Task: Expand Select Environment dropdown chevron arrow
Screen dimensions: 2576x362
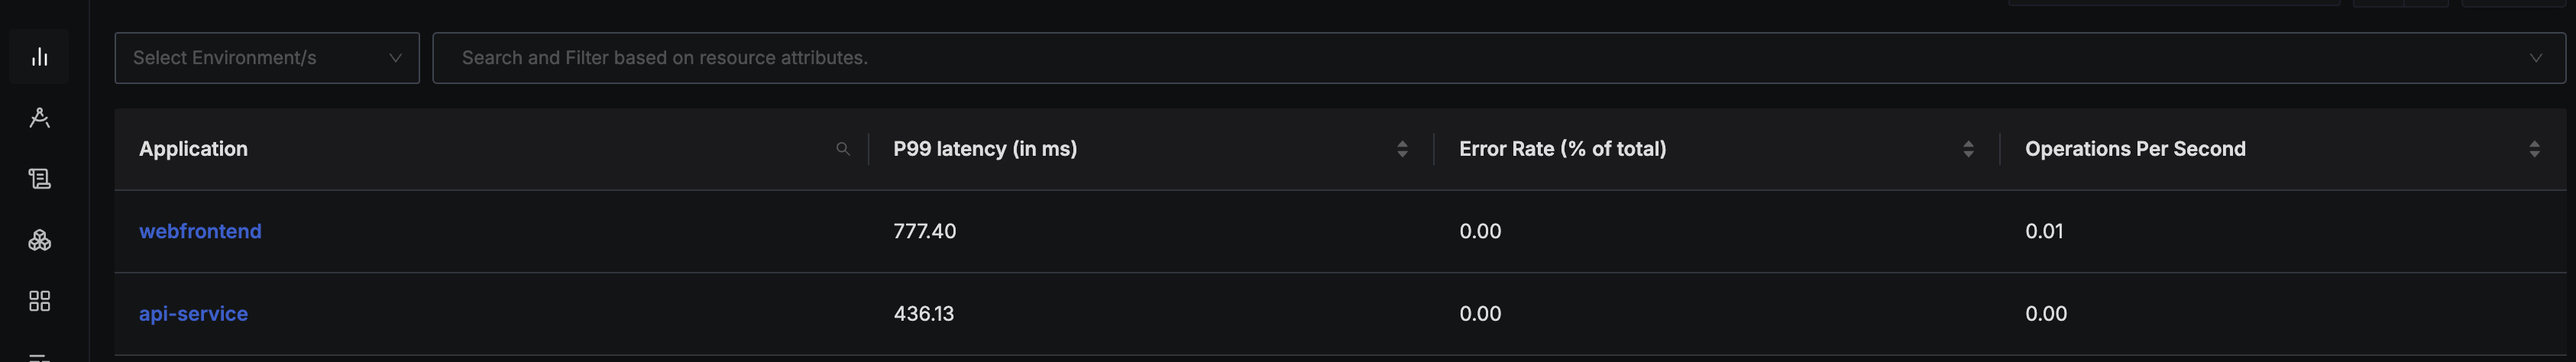Action: point(395,58)
